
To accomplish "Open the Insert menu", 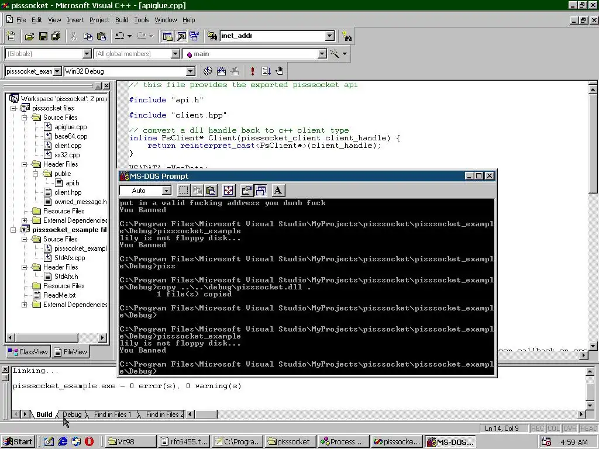I will (x=75, y=20).
